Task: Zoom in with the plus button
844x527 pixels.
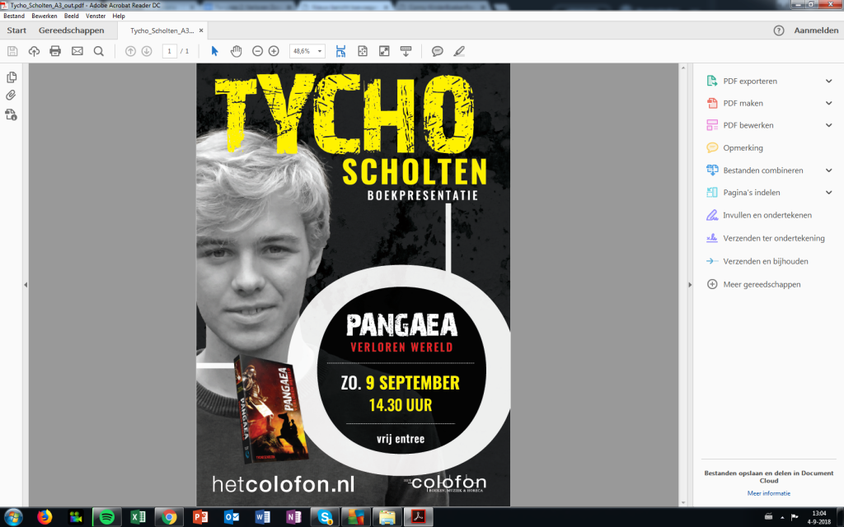Action: coord(274,51)
